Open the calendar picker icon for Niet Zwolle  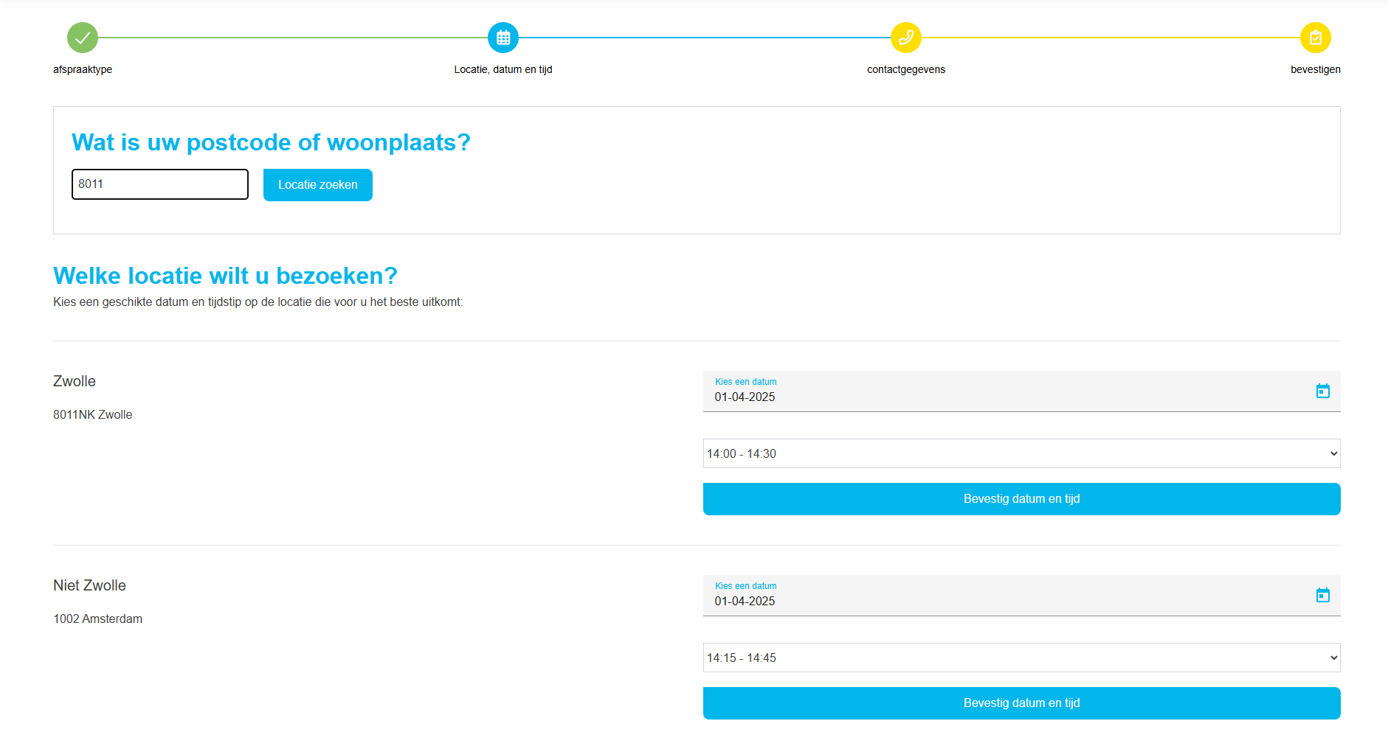click(x=1322, y=595)
